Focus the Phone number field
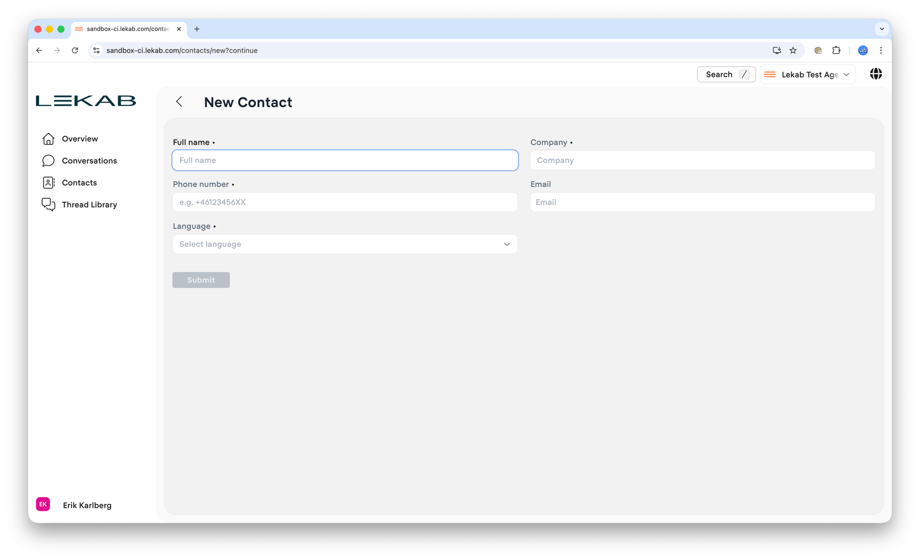This screenshot has height=560, width=920. pyautogui.click(x=345, y=202)
